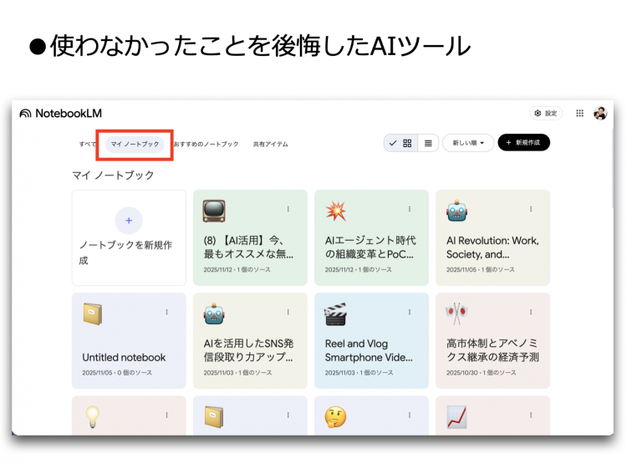Open more options on Reel and Vlog notebook
This screenshot has height=469, width=627.
[410, 312]
